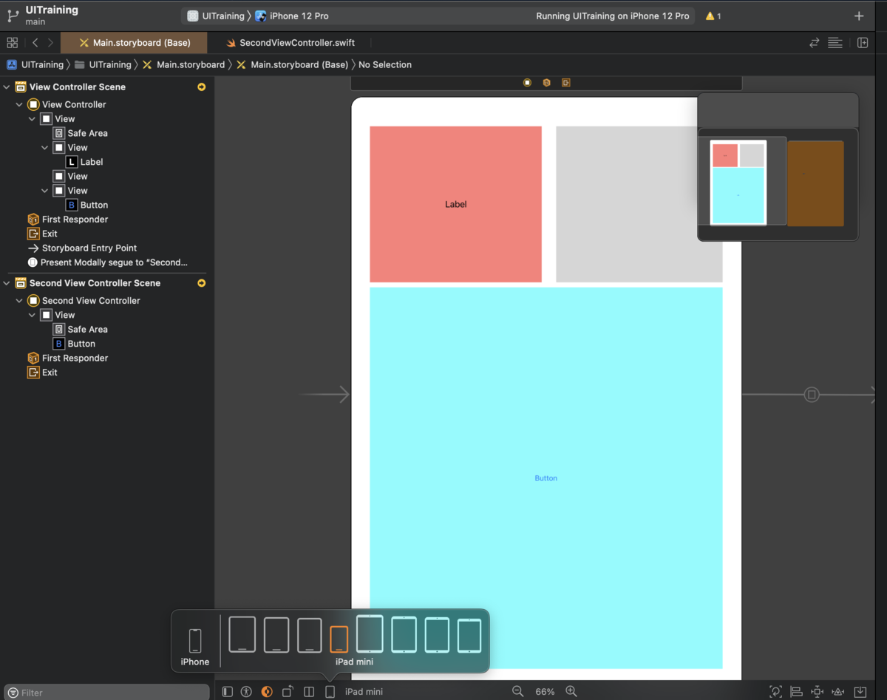This screenshot has width=887, height=700.
Task: Collapse the View Controller Scene
Action: [x=7, y=87]
